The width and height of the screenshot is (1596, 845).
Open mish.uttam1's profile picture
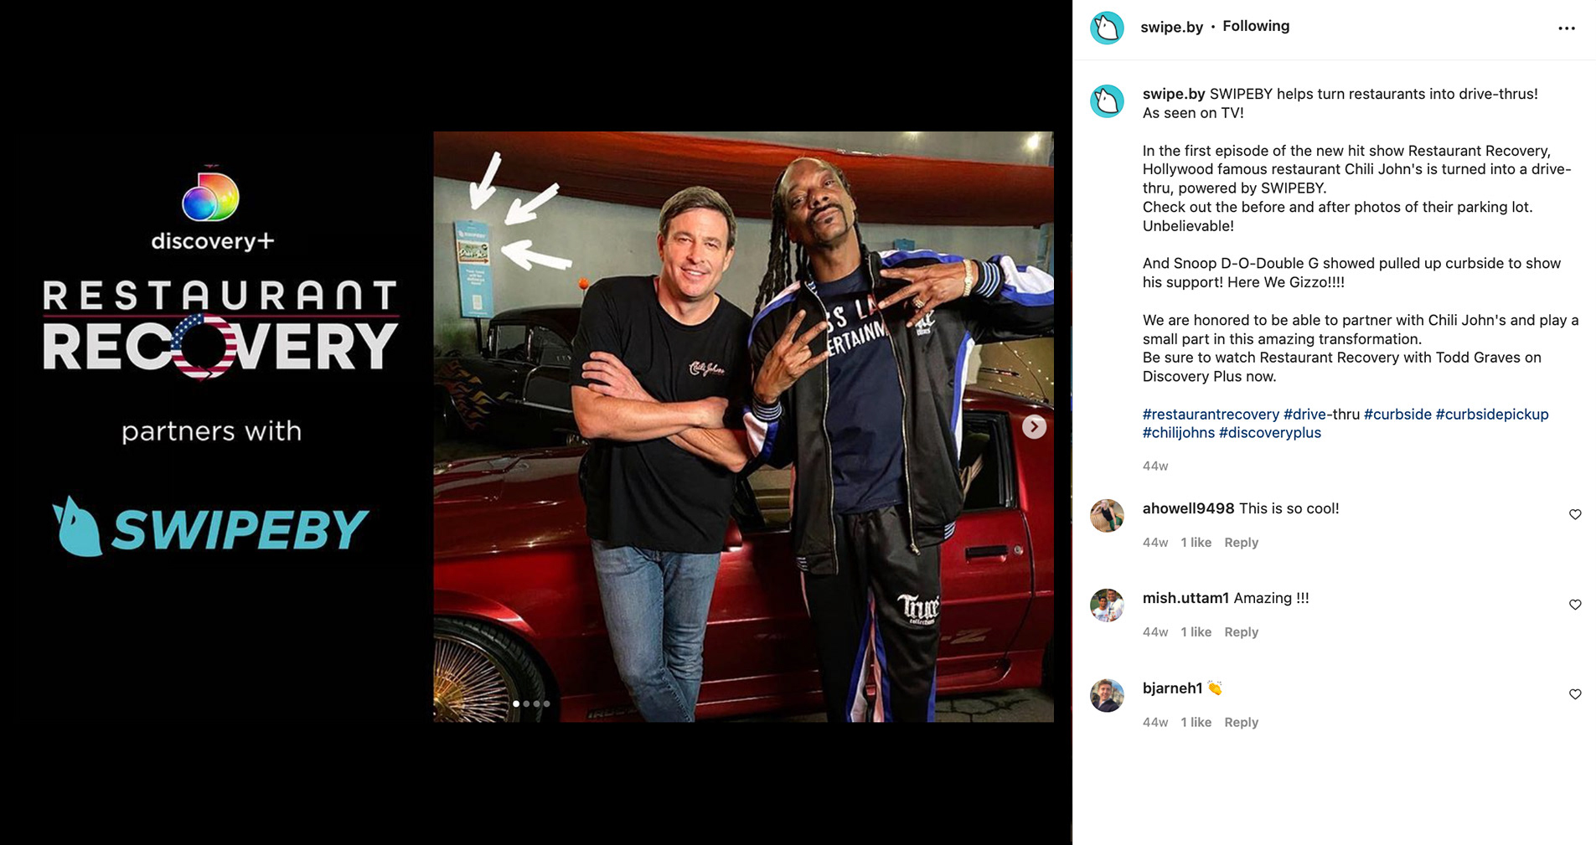tap(1107, 605)
